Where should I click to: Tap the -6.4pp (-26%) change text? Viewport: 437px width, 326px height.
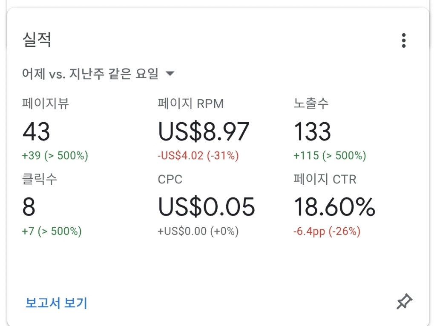tap(327, 232)
